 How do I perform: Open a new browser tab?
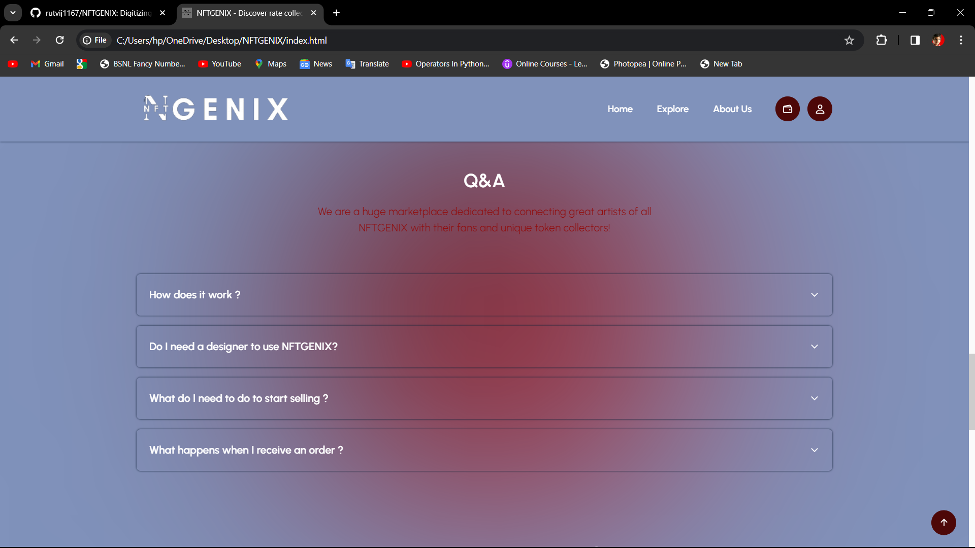336,13
